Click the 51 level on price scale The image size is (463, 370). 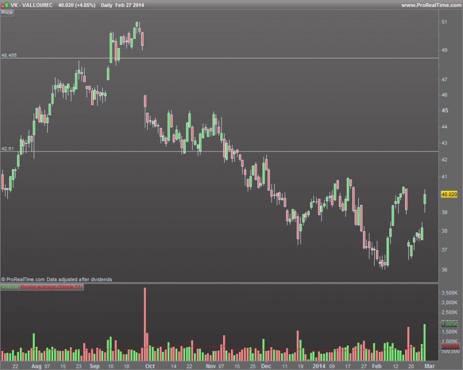(x=444, y=22)
